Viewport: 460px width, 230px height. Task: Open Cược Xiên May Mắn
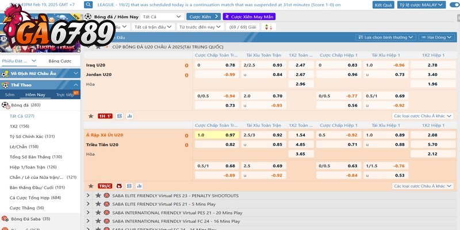(x=249, y=17)
